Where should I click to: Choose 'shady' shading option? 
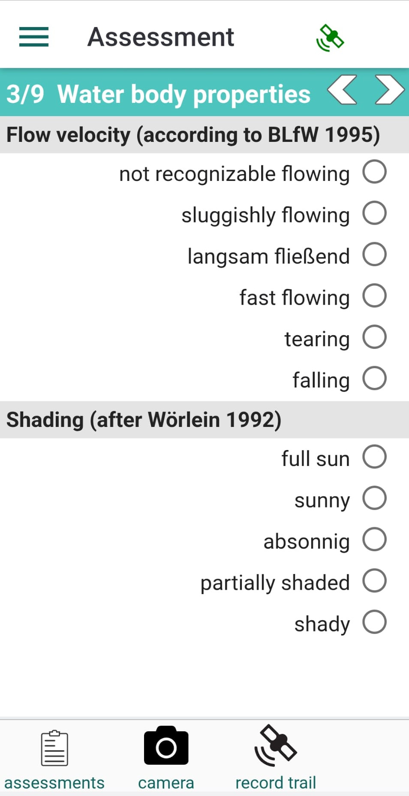(x=374, y=622)
